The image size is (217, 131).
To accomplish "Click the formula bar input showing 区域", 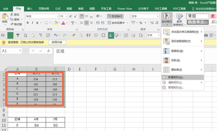I will click(x=107, y=56).
